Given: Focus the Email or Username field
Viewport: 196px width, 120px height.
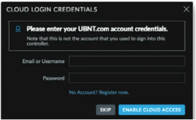Looking at the screenshot, I should click(x=127, y=61).
